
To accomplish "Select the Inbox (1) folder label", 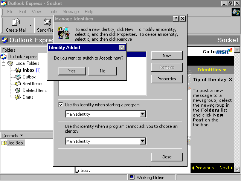I will (32, 70).
